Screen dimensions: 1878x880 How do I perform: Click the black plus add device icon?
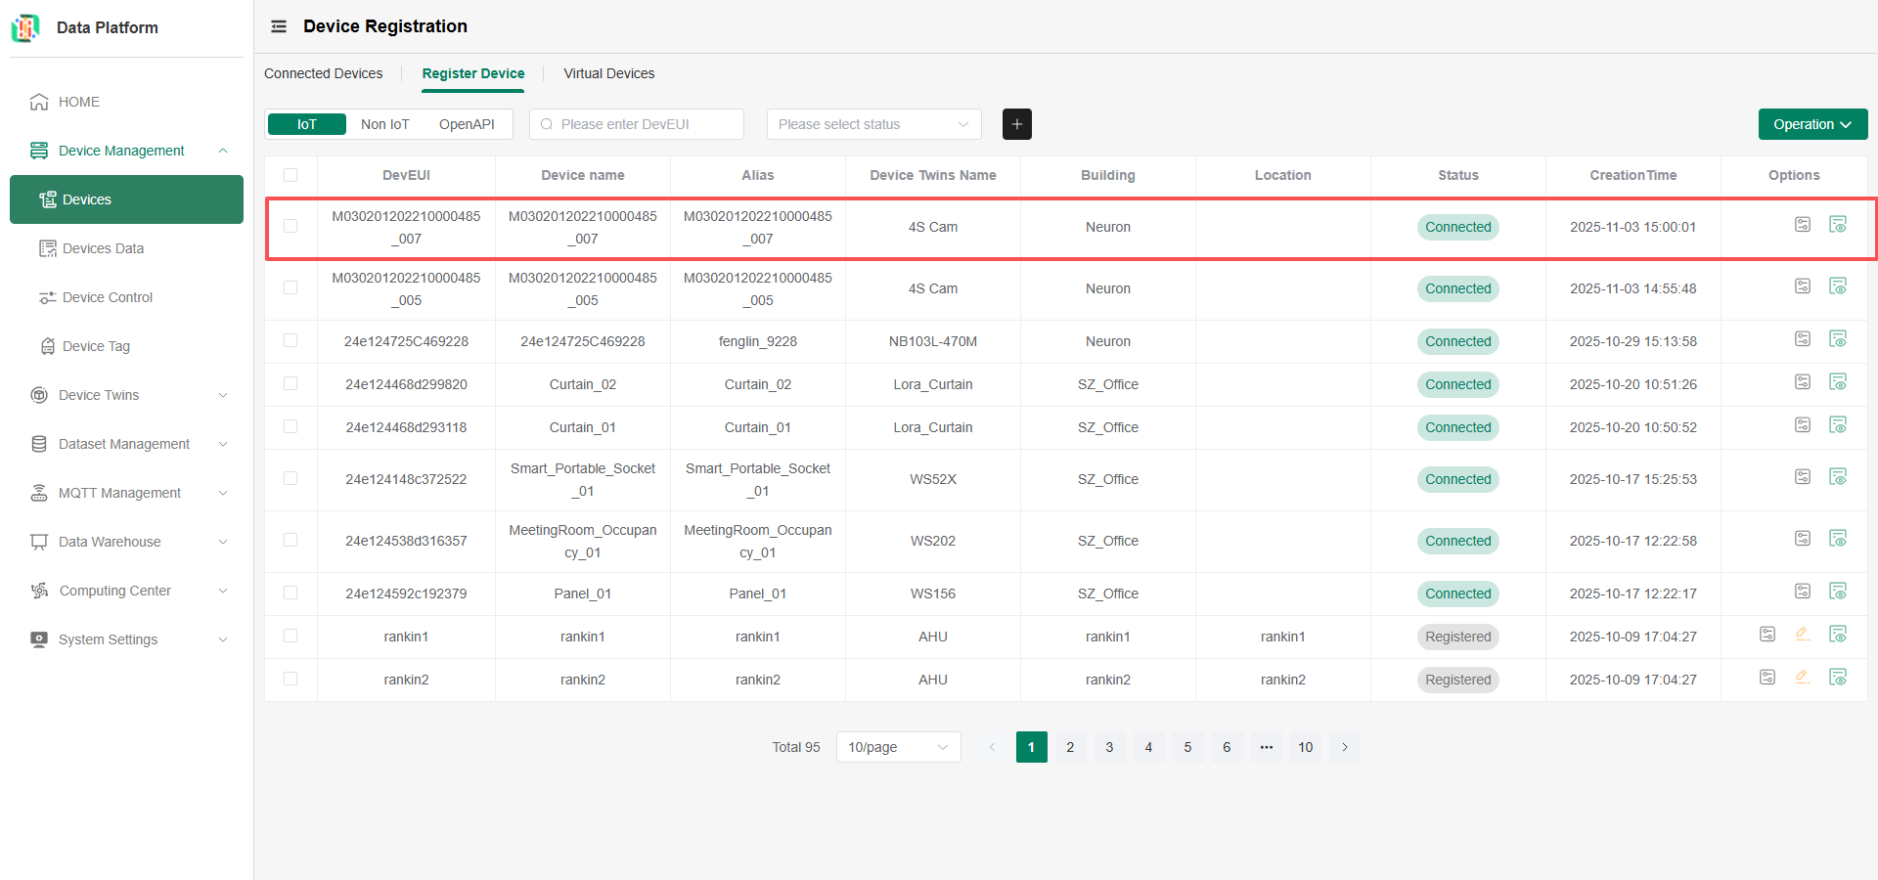click(1016, 124)
